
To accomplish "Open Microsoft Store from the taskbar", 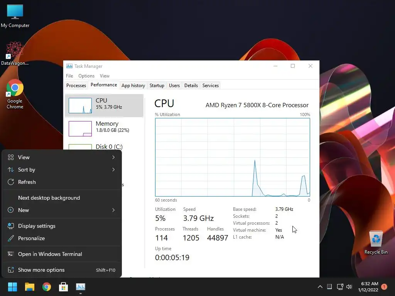I will (x=64, y=287).
